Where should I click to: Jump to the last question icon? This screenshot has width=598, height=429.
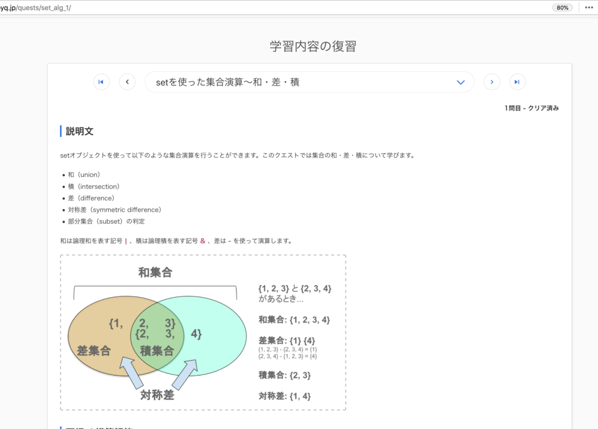pos(517,82)
